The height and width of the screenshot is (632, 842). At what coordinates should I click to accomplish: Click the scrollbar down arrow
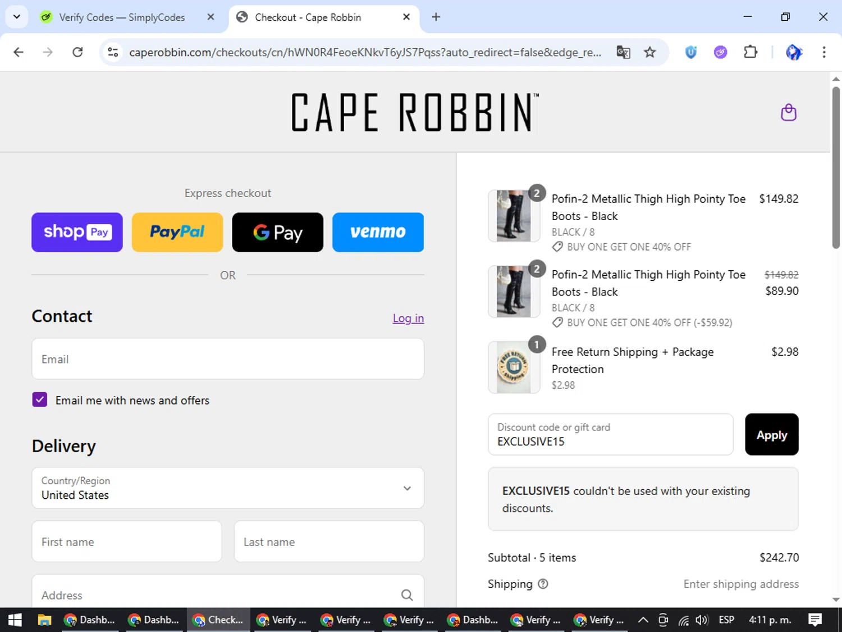836,600
